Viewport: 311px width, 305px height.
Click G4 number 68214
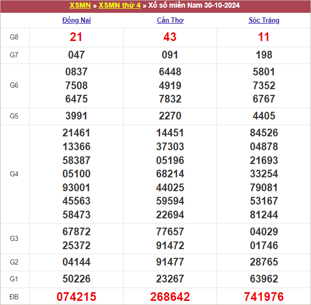[x=170, y=174]
